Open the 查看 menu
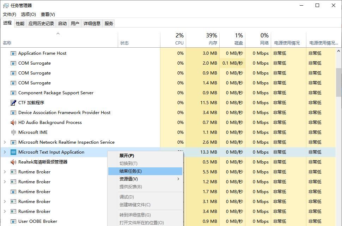Screen dimensions: 342x226 coord(48,14)
